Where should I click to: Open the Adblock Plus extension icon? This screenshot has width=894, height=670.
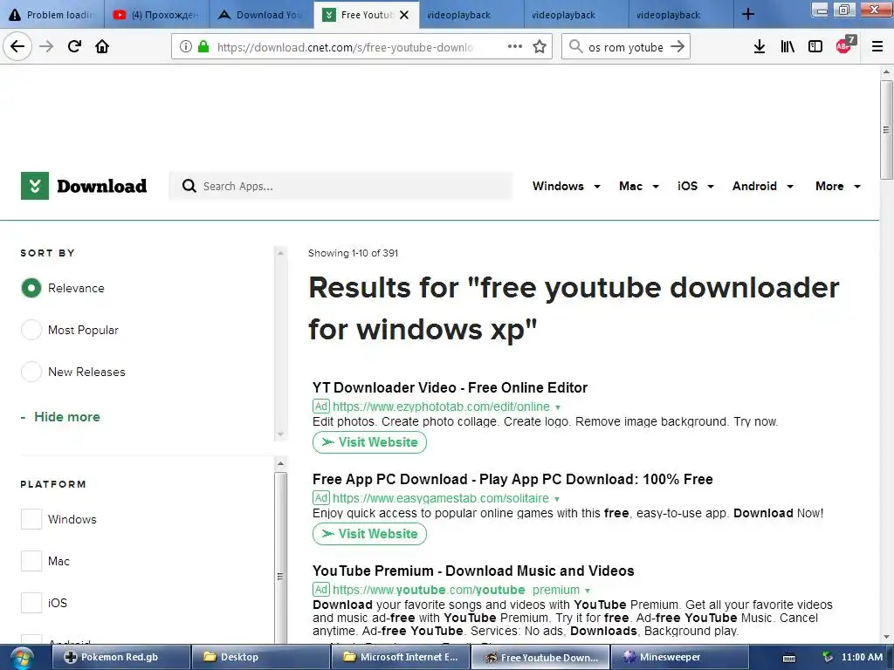click(x=845, y=45)
